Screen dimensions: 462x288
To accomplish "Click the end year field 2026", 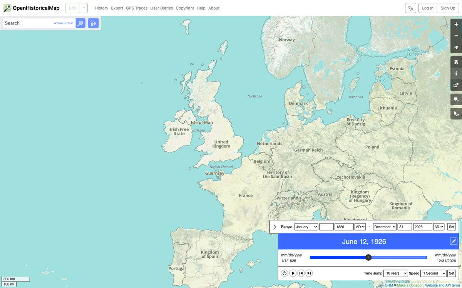I will point(422,227).
